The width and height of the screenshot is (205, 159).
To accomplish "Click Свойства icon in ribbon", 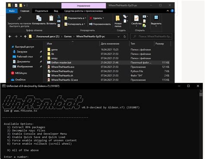I will coord(136,19).
